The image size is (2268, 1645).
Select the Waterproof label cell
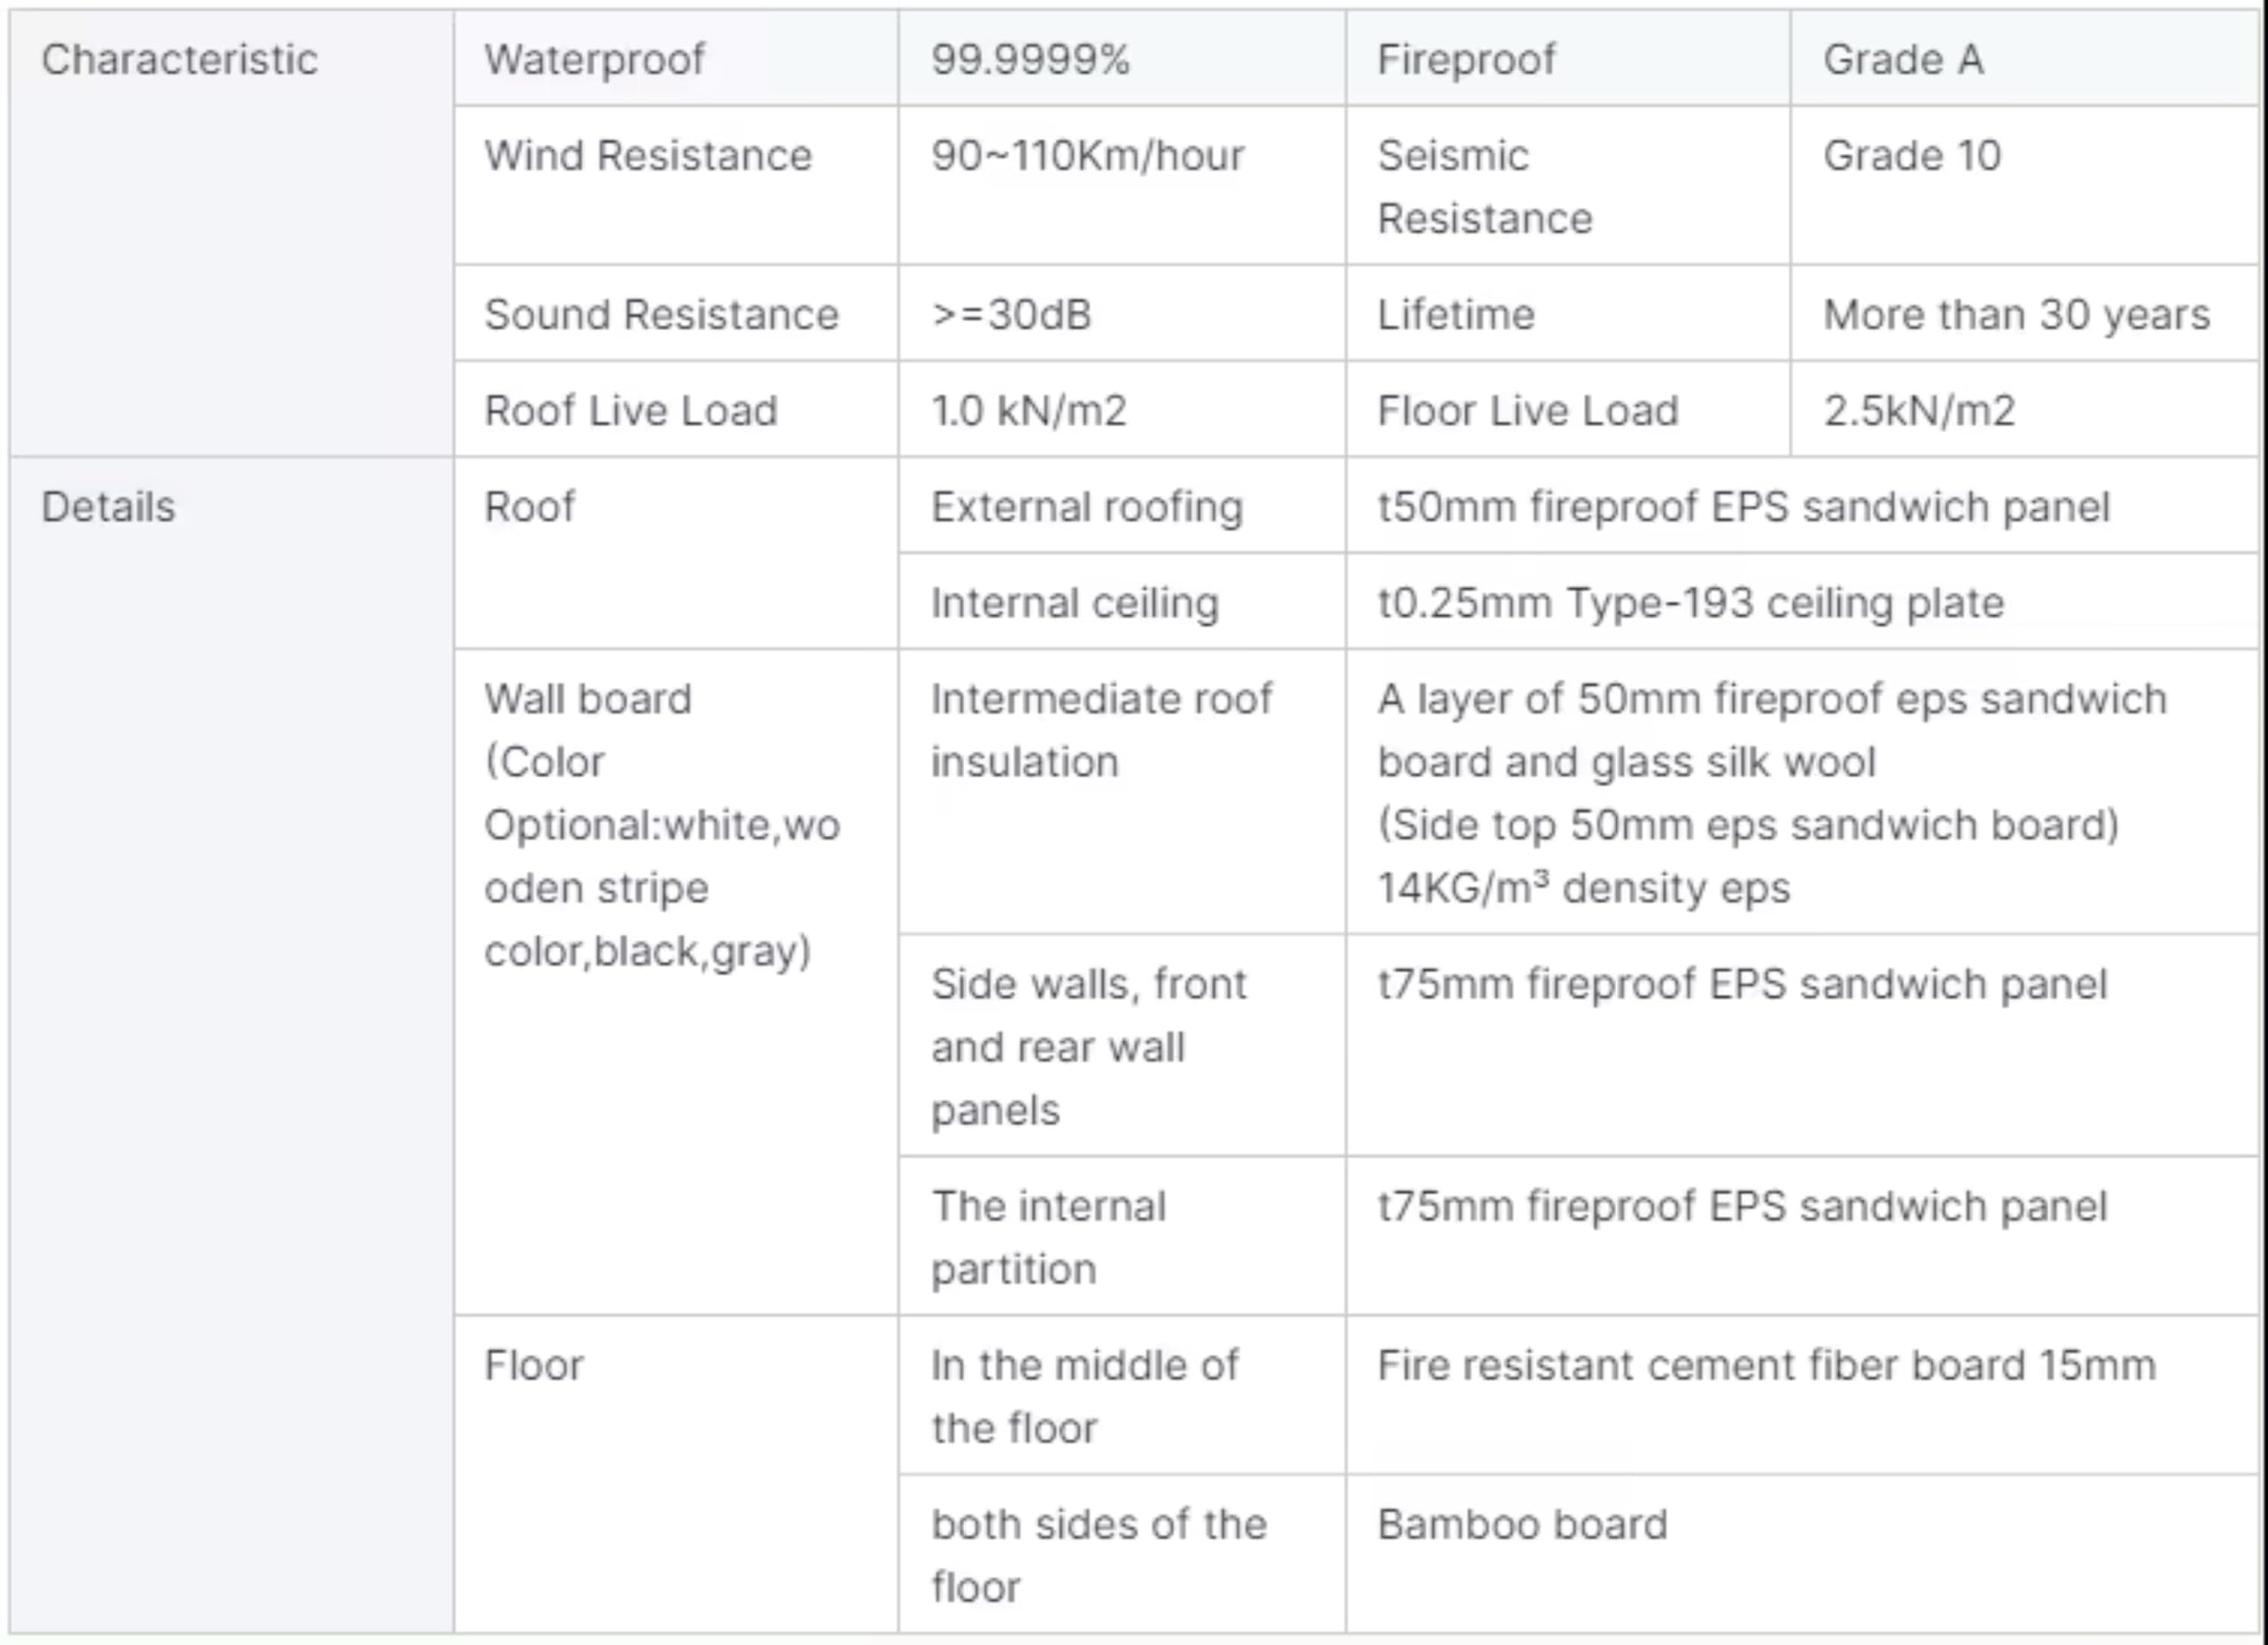click(676, 58)
